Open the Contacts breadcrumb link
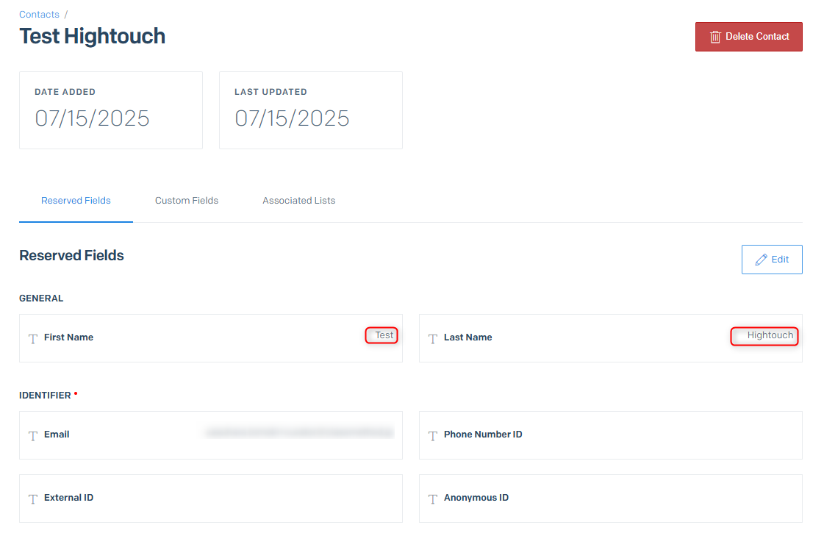The height and width of the screenshot is (536, 824). click(39, 14)
